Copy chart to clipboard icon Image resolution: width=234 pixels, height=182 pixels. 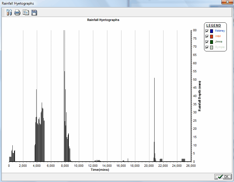coord(26,12)
